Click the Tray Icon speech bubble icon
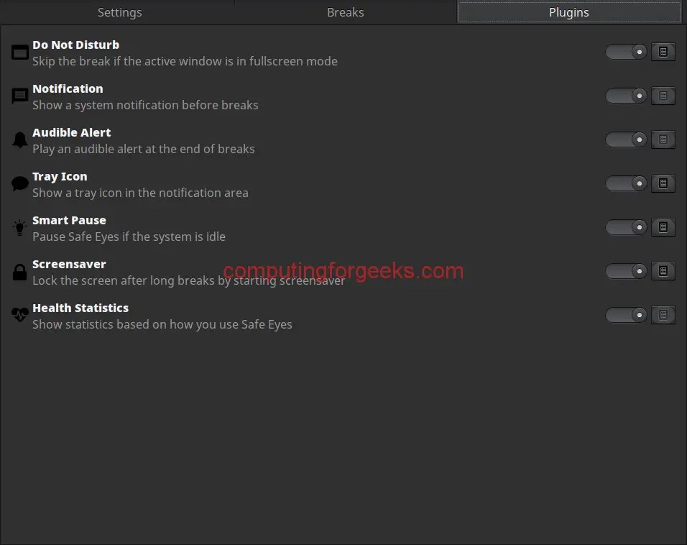 tap(19, 183)
